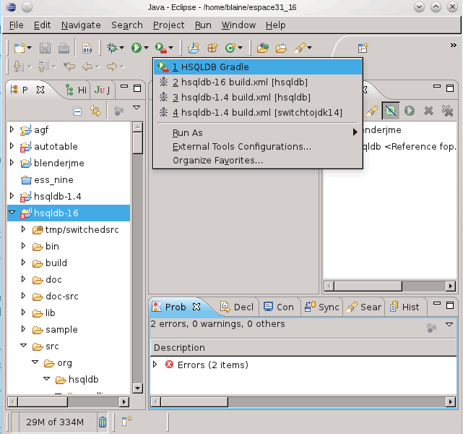Expand the Errors (2 items) node
Viewport: 463px width, 434px height.
[x=155, y=365]
